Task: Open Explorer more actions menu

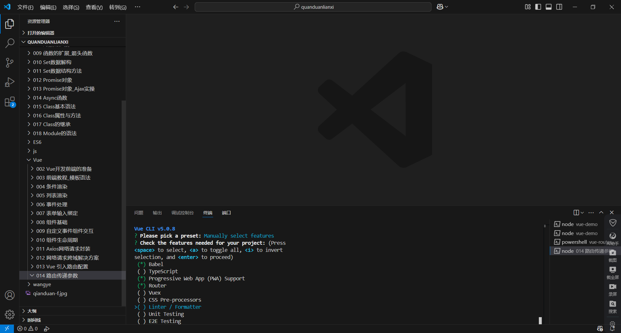Action: [117, 21]
